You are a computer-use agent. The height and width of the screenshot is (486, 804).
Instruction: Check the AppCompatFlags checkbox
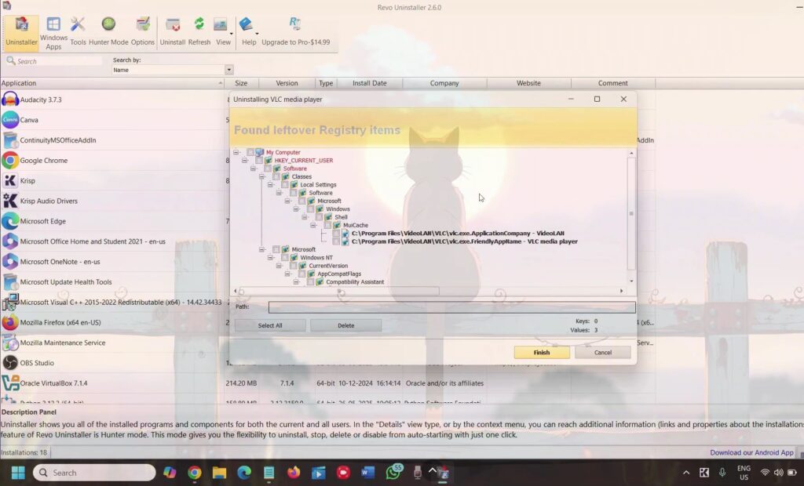coord(302,274)
